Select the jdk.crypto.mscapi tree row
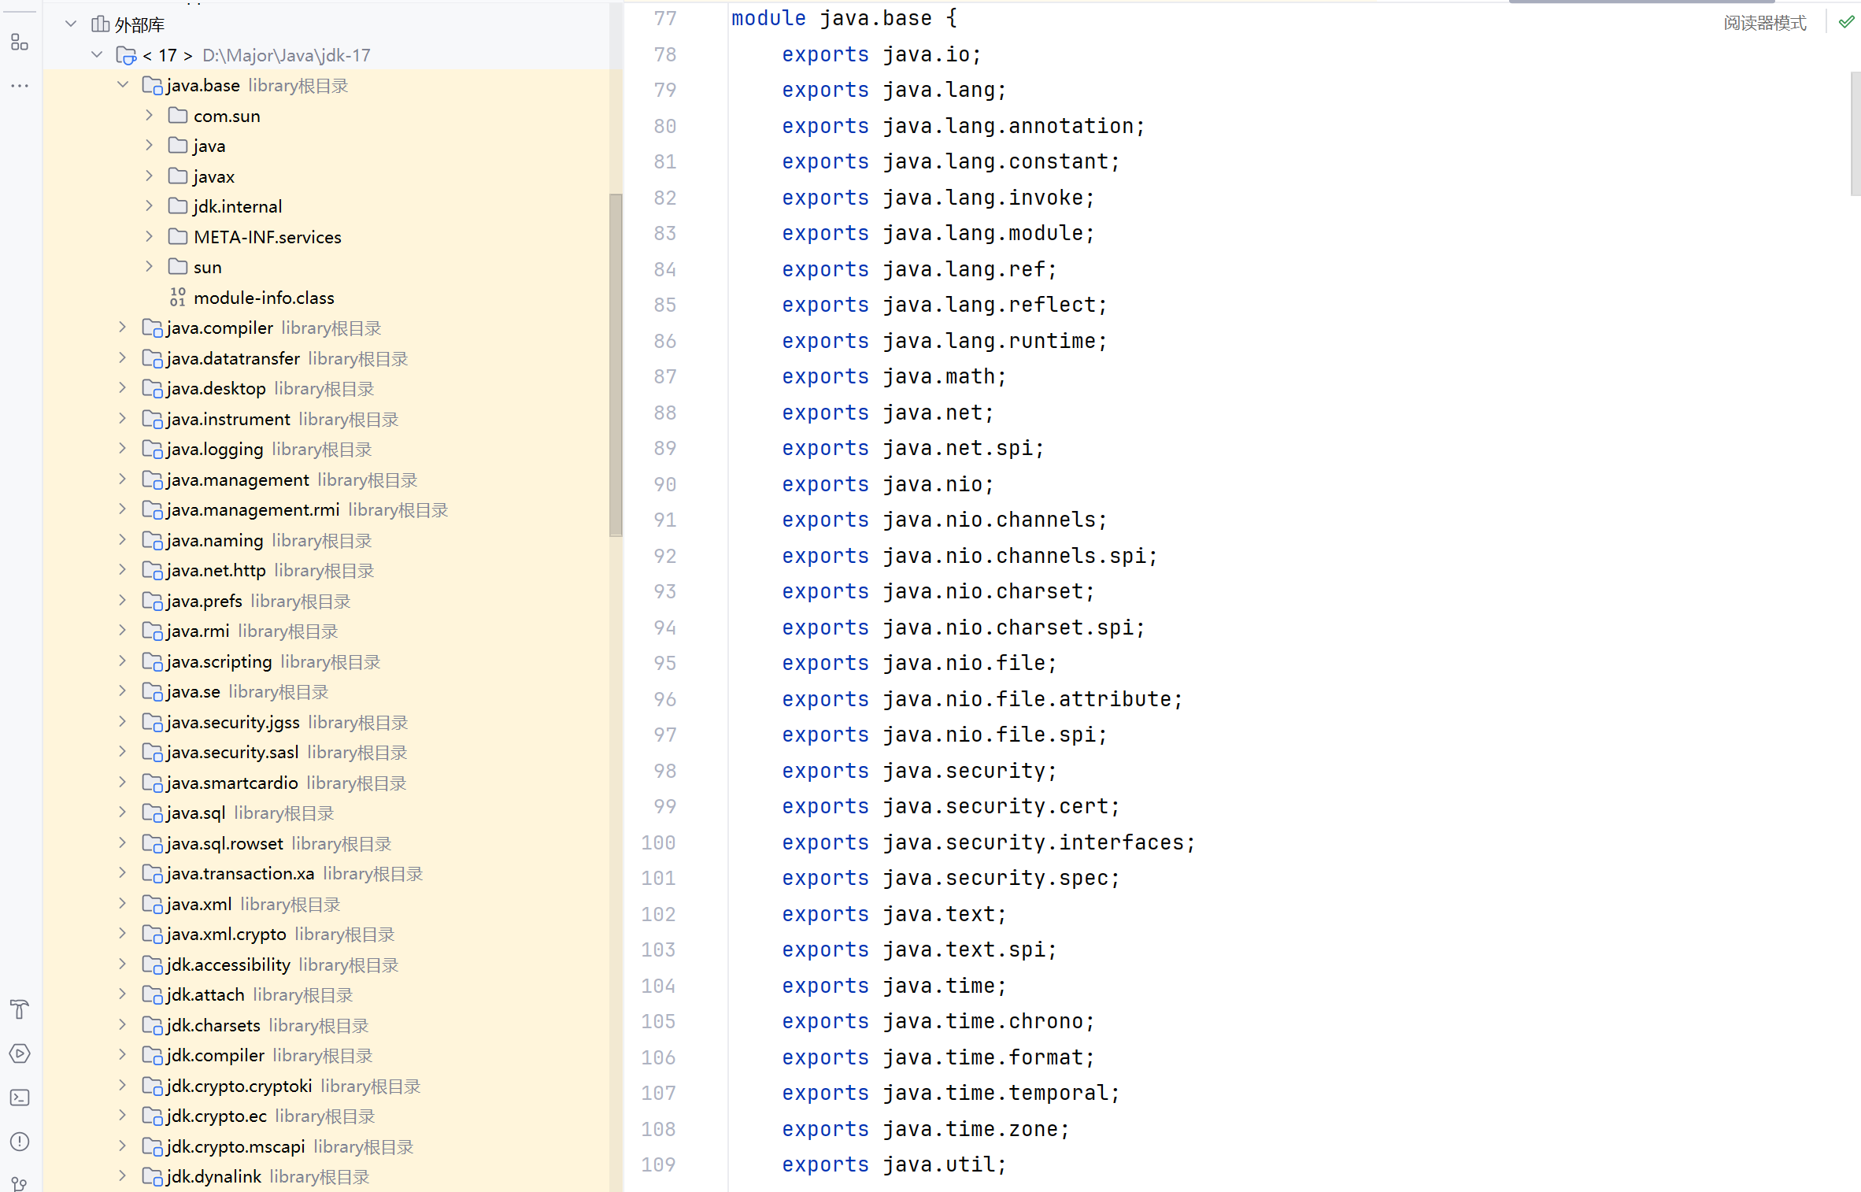1861x1192 pixels. [x=327, y=1146]
